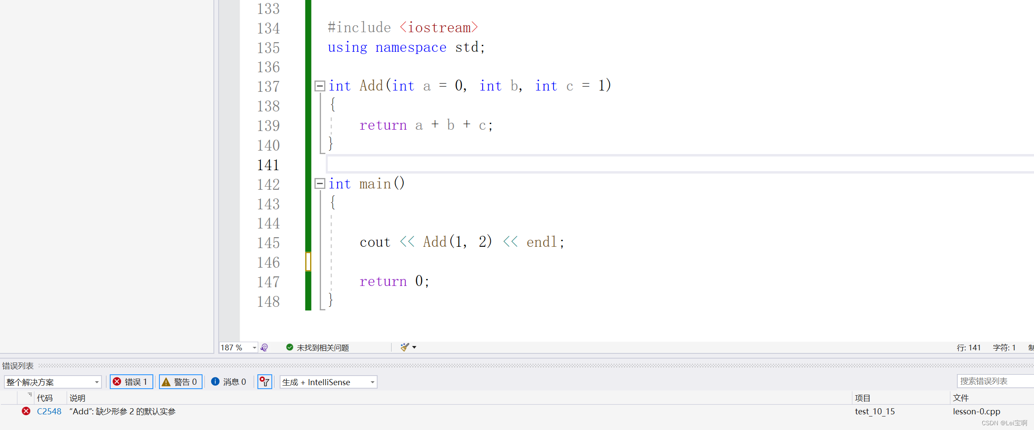Image resolution: width=1034 pixels, height=430 pixels.
Task: Click the purple suggestions lightbulb icon beside zoom
Action: pyautogui.click(x=265, y=347)
